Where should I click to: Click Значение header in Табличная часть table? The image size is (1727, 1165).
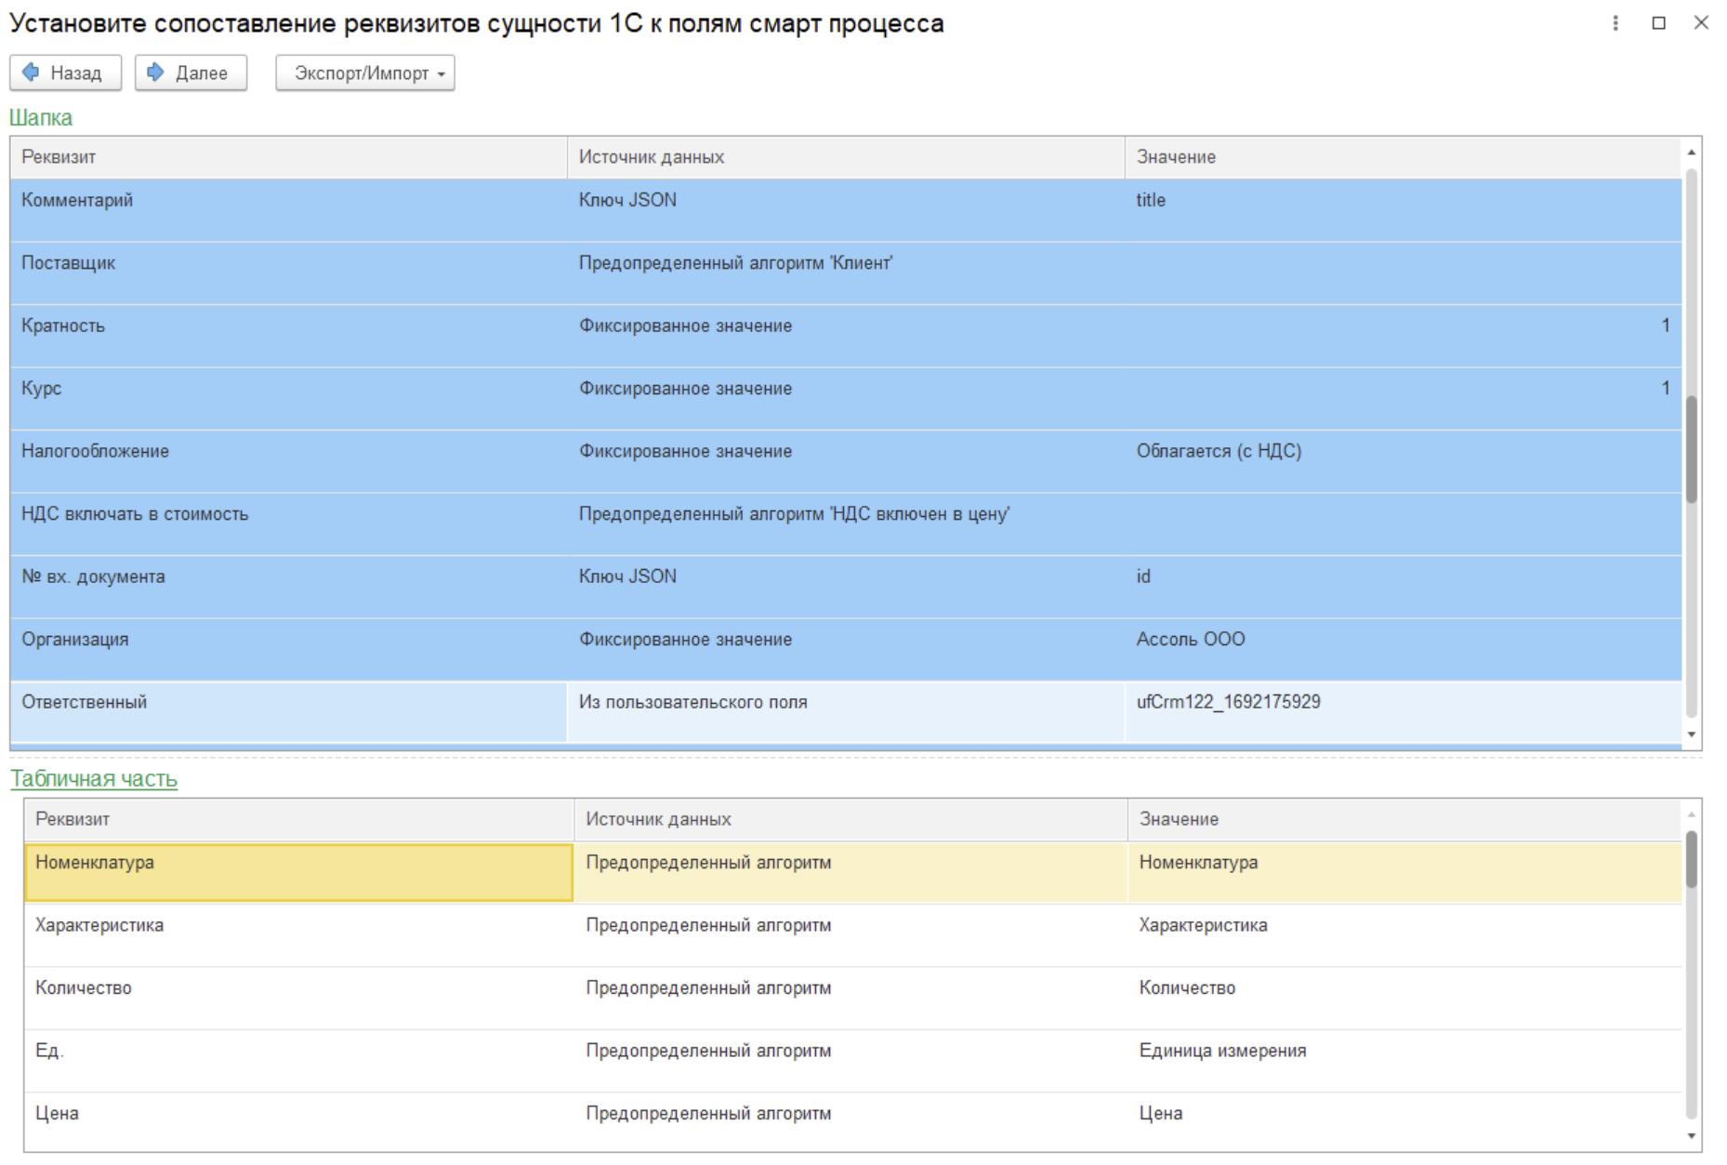coord(1405,819)
